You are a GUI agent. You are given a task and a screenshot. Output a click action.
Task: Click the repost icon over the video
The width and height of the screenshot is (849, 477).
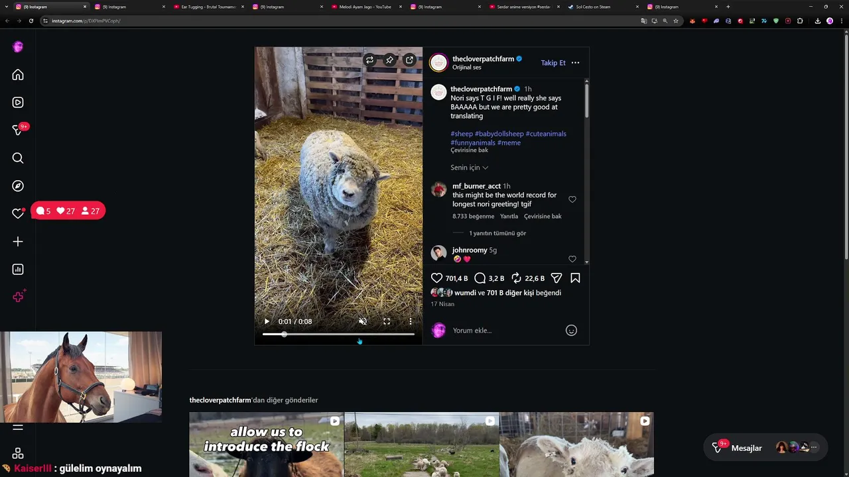pyautogui.click(x=369, y=60)
